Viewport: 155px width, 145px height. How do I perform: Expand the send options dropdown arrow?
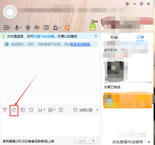[93, 141]
